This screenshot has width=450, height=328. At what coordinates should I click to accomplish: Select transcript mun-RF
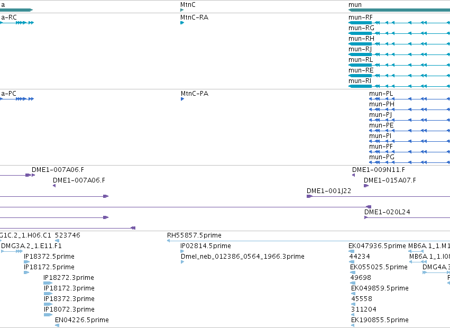pyautogui.click(x=399, y=23)
